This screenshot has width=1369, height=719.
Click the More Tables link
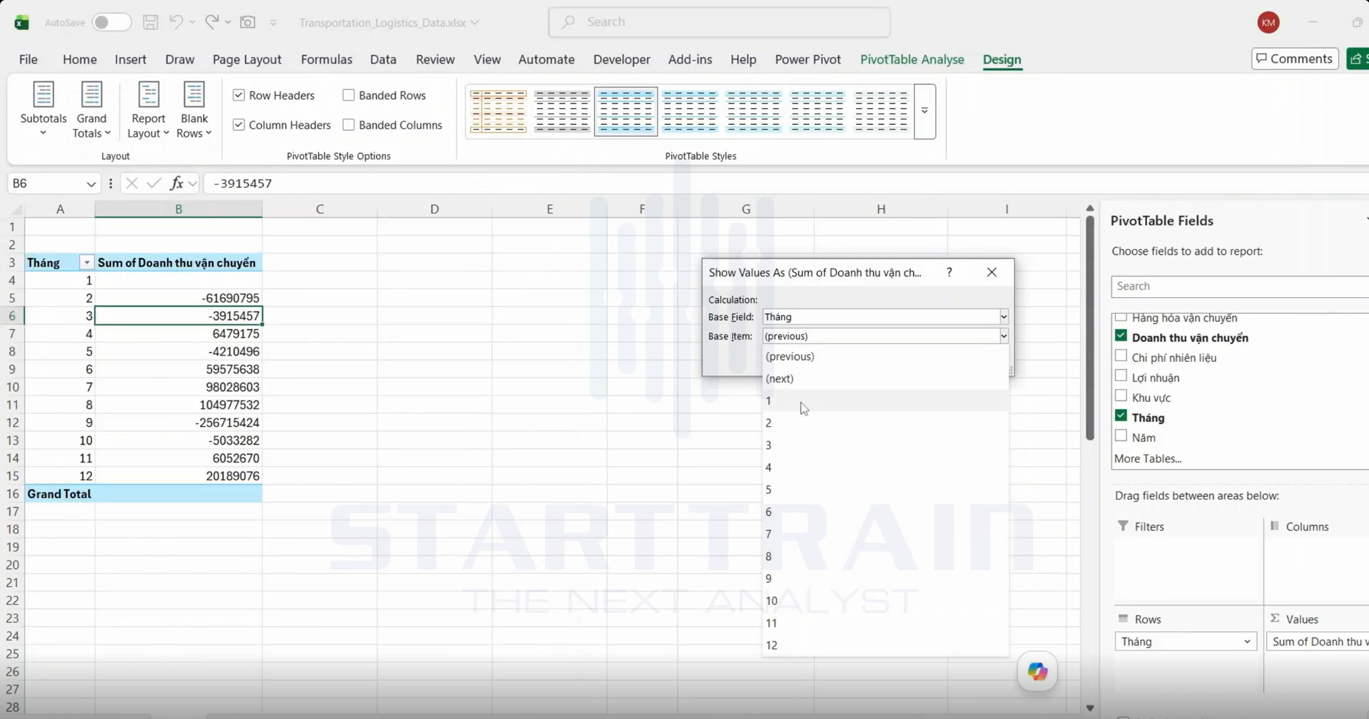[1148, 458]
